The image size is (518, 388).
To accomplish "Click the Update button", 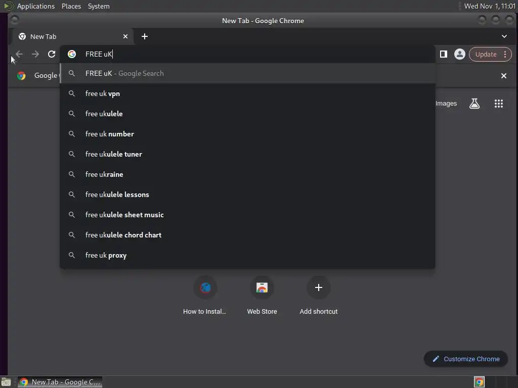I will (486, 54).
